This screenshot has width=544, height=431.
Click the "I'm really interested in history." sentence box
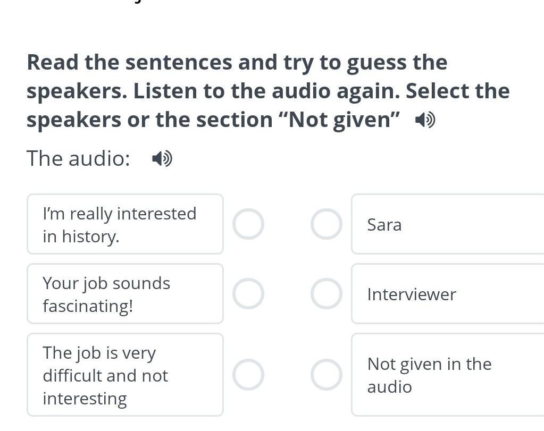(125, 224)
